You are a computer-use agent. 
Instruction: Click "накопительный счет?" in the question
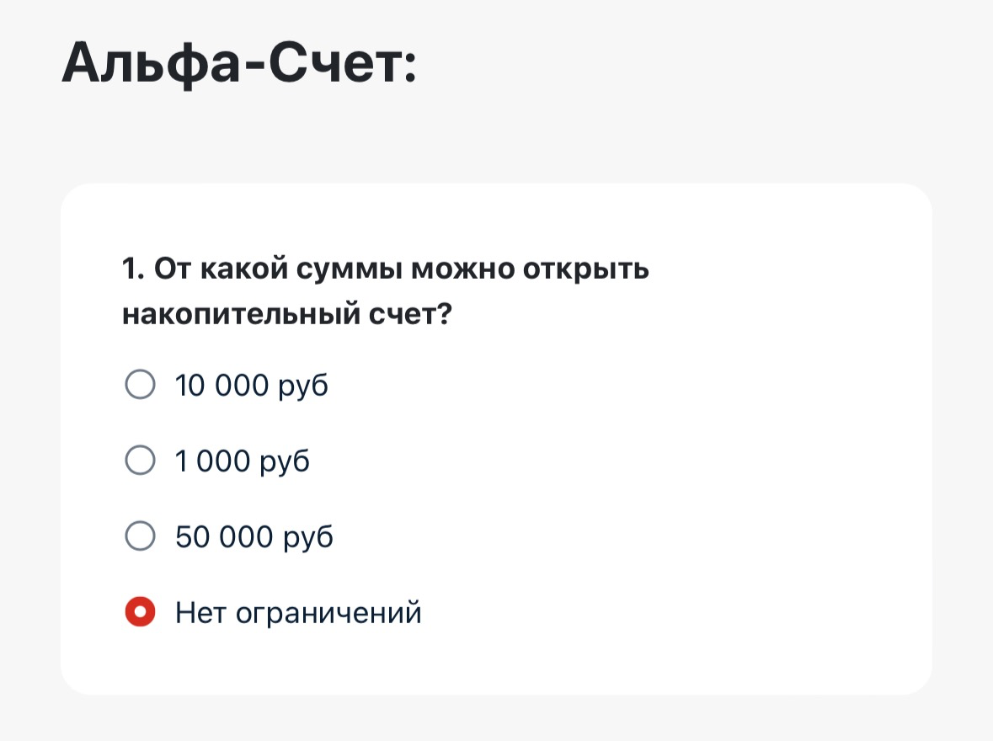pos(288,316)
